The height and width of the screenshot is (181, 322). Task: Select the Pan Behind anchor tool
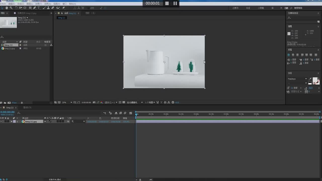pyautogui.click(x=25, y=8)
